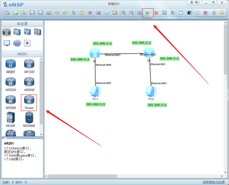Select router R1 on the canvas
Image resolution: width=229 pixels, height=185 pixels.
pos(95,53)
